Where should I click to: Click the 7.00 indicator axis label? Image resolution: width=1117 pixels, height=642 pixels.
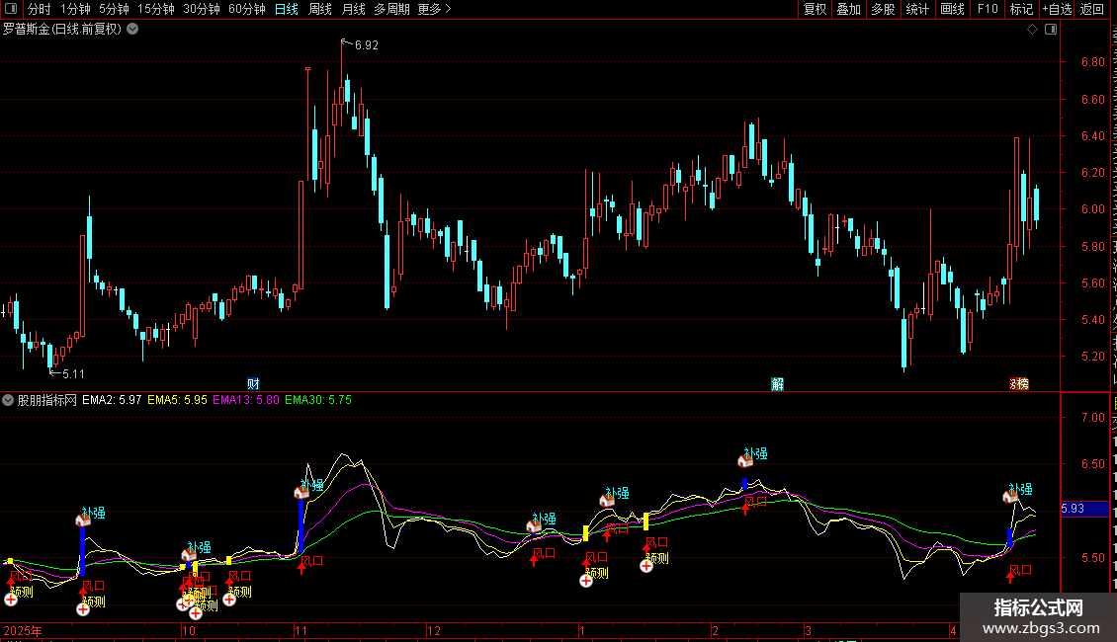click(1092, 417)
